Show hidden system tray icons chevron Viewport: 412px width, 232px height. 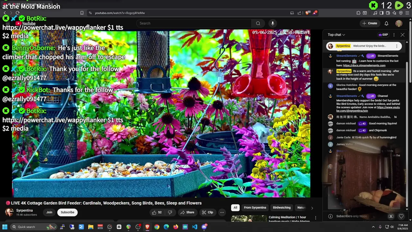click(x=373, y=227)
